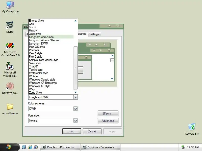202x151 pixels.
Task: Select Zune Style at list bottom
Action: (51, 93)
